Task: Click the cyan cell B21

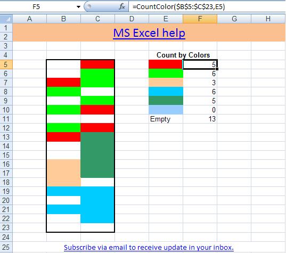Action: pos(63,209)
